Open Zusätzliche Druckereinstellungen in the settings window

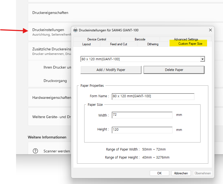(50, 51)
